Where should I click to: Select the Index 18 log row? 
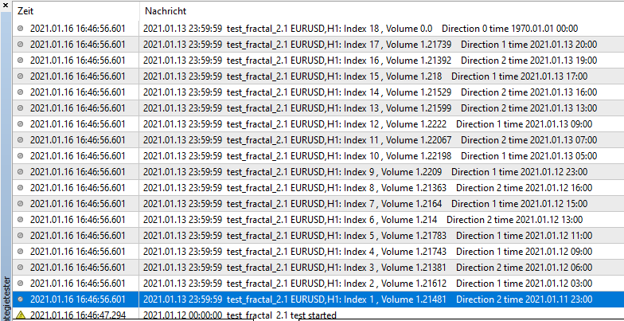pos(318,29)
